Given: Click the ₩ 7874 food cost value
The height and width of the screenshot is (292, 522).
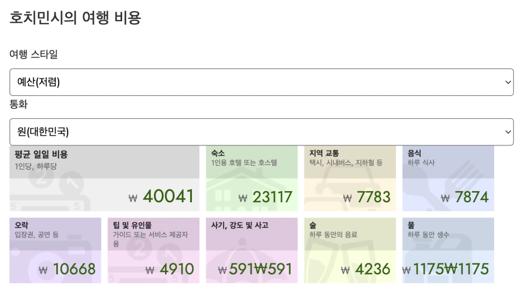Looking at the screenshot, I should 465,197.
